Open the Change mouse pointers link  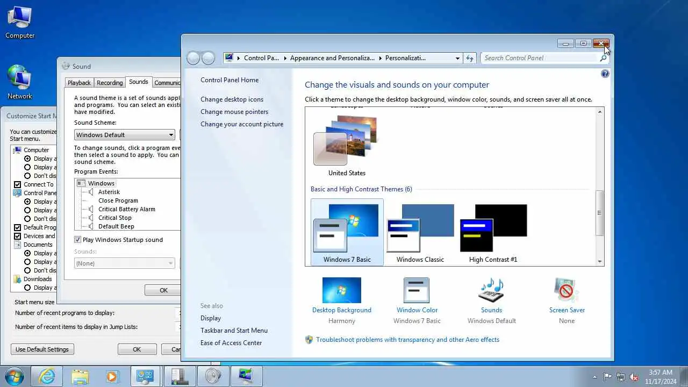234,112
